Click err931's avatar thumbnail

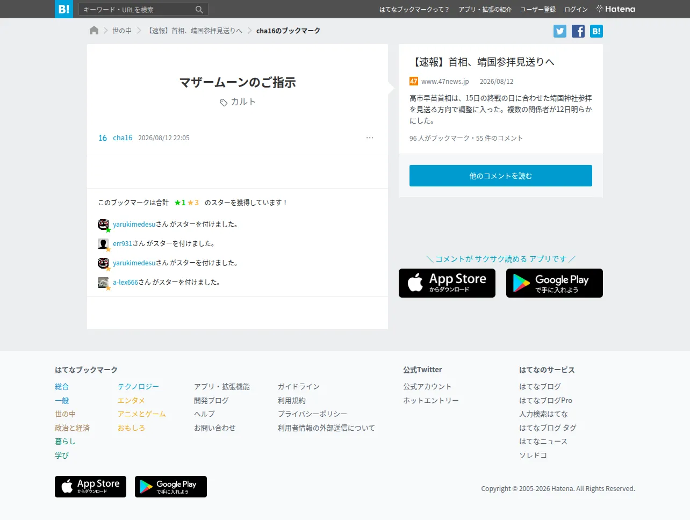pyautogui.click(x=103, y=244)
